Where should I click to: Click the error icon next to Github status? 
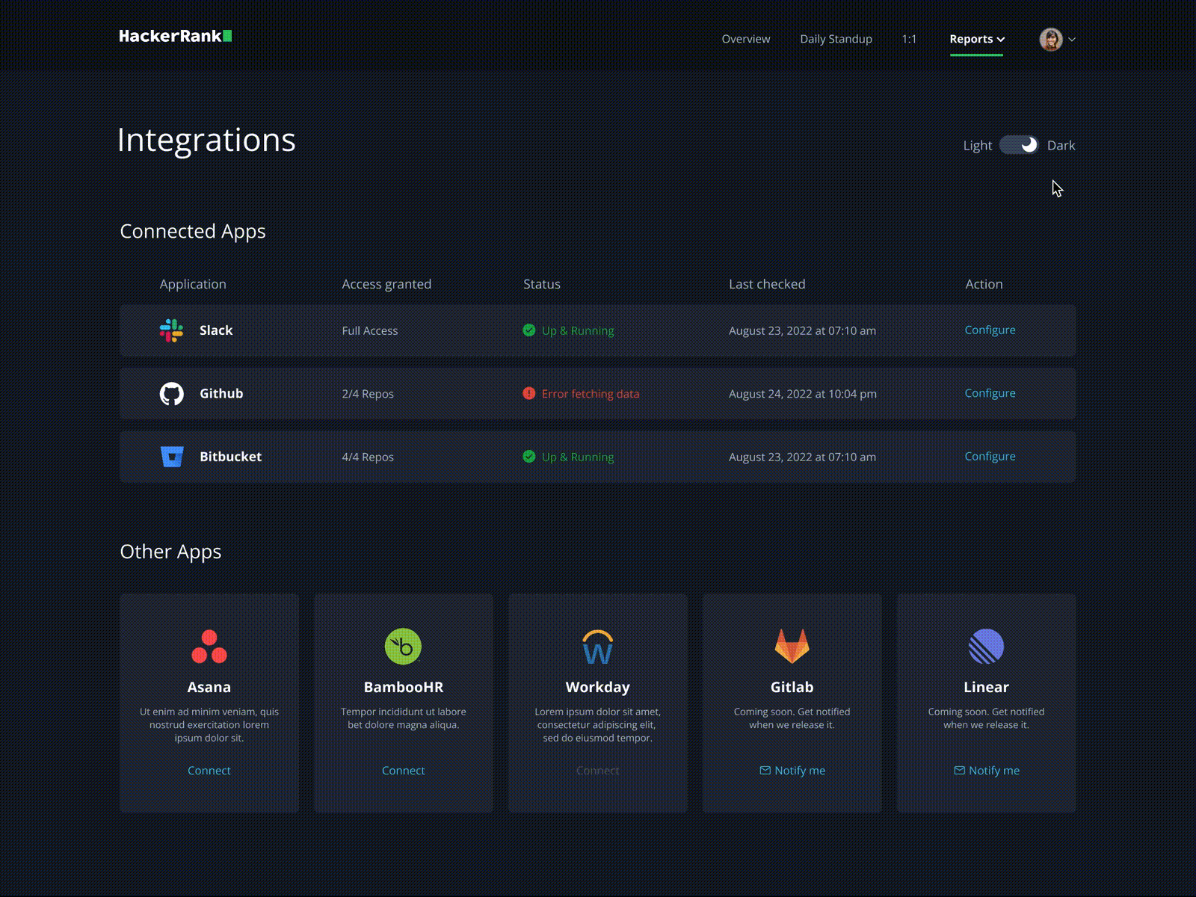coord(529,394)
